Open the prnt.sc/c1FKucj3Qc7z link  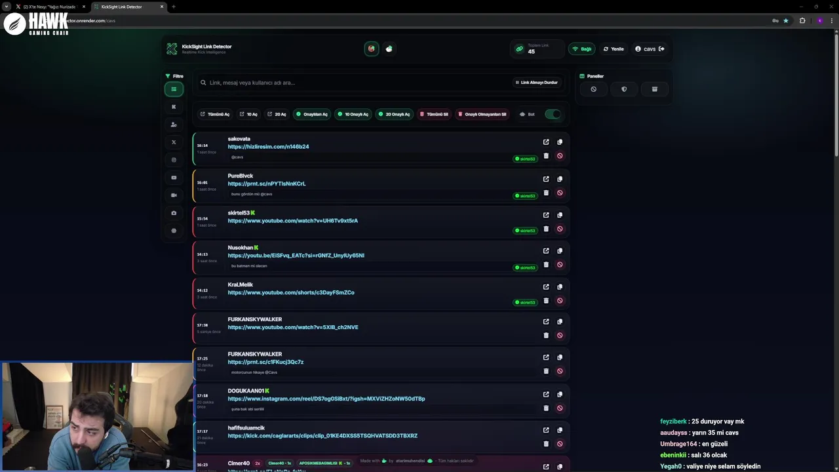[x=265, y=362]
